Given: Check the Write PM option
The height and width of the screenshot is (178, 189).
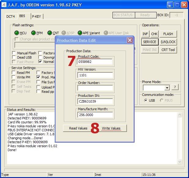Looking at the screenshot, I should pos(13,77).
